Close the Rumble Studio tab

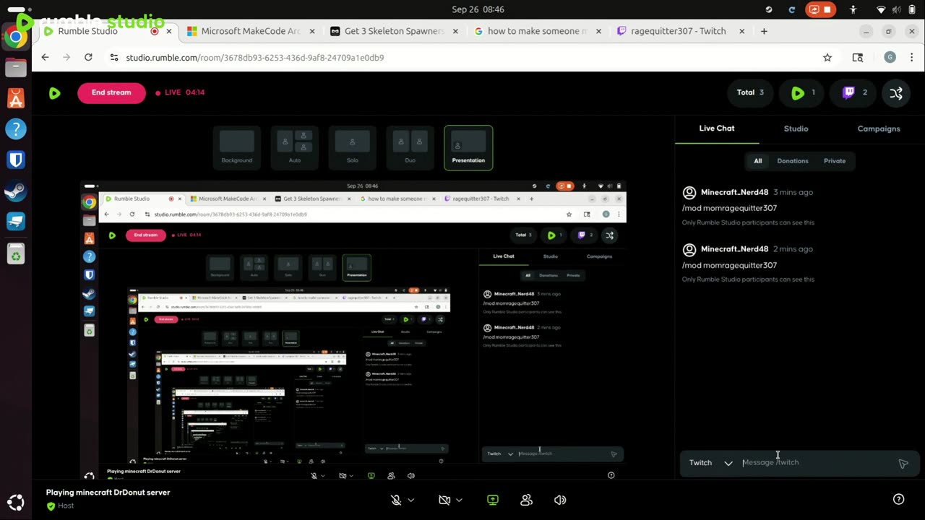click(170, 31)
